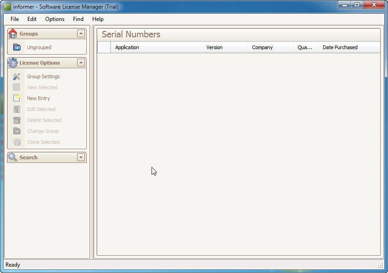Click the Clone Selected icon
The width and height of the screenshot is (388, 273).
click(x=16, y=142)
